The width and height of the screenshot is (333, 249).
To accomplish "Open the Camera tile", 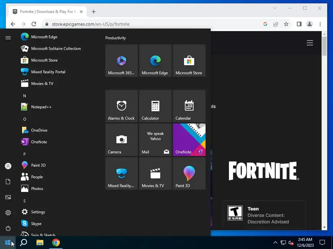I will pos(122,140).
